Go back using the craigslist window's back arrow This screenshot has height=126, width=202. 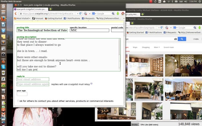pos(16,14)
